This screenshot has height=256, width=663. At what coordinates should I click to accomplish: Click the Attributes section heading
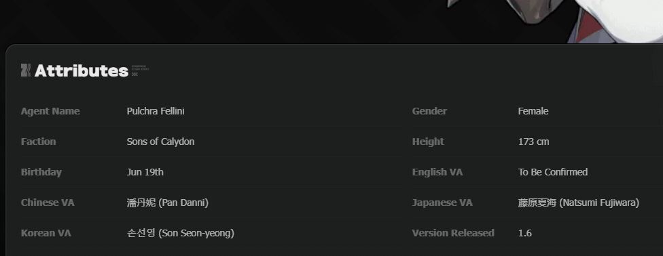click(82, 71)
